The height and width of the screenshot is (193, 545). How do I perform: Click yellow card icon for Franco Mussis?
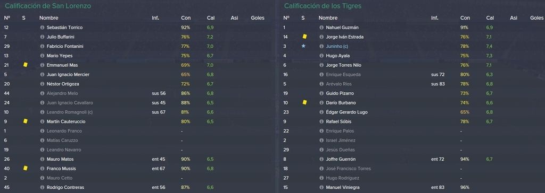pos(26,169)
